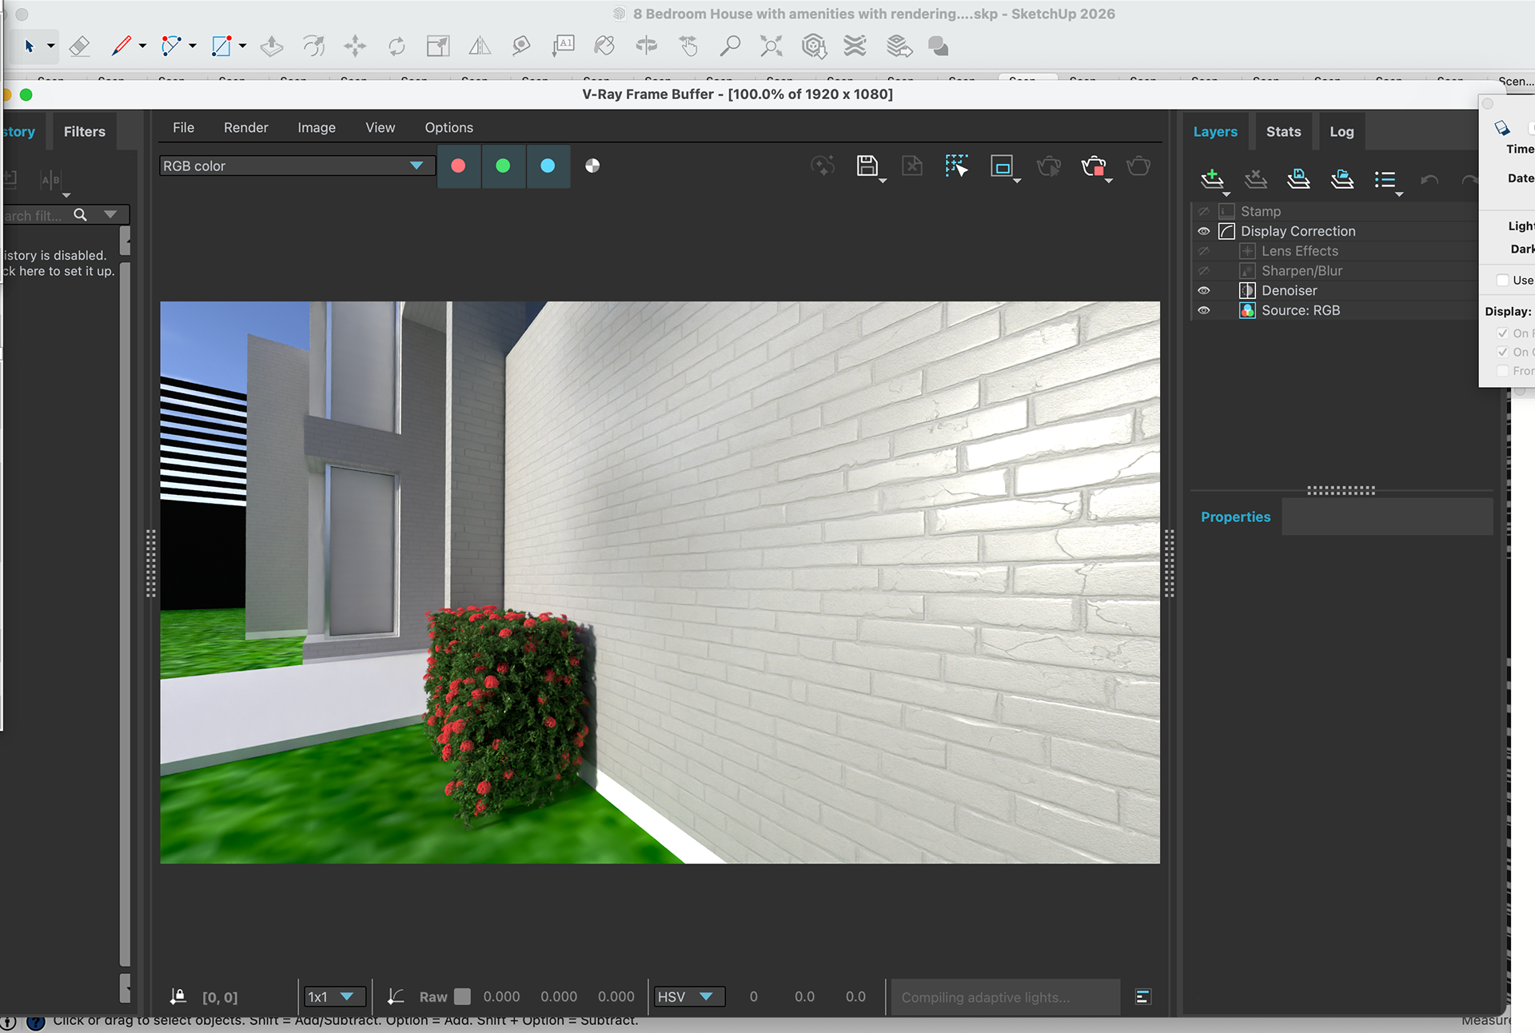Click the Create Layer icon with green plus
1535x1033 pixels.
(1212, 179)
